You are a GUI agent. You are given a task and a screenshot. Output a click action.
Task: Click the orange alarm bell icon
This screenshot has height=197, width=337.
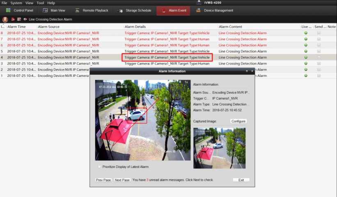5,19
